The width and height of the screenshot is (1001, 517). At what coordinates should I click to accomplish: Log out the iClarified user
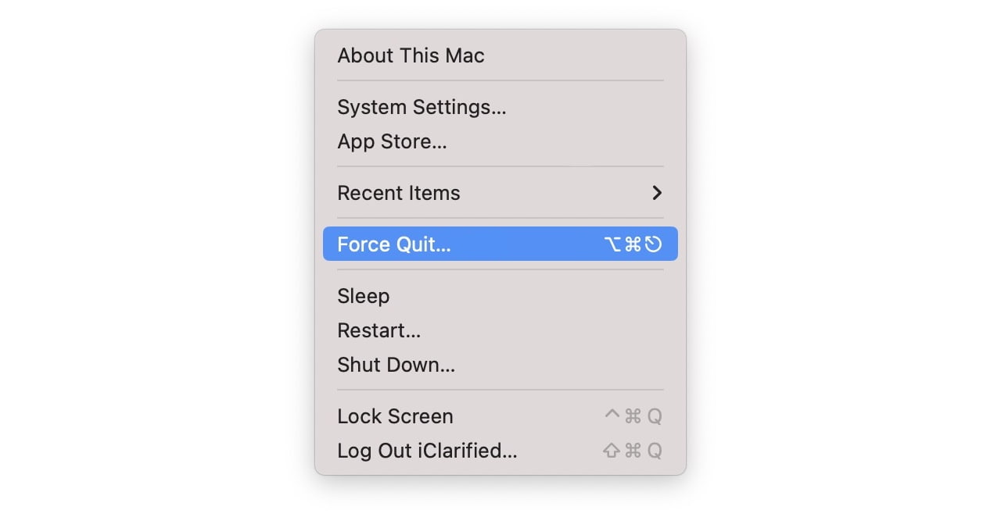click(x=427, y=451)
